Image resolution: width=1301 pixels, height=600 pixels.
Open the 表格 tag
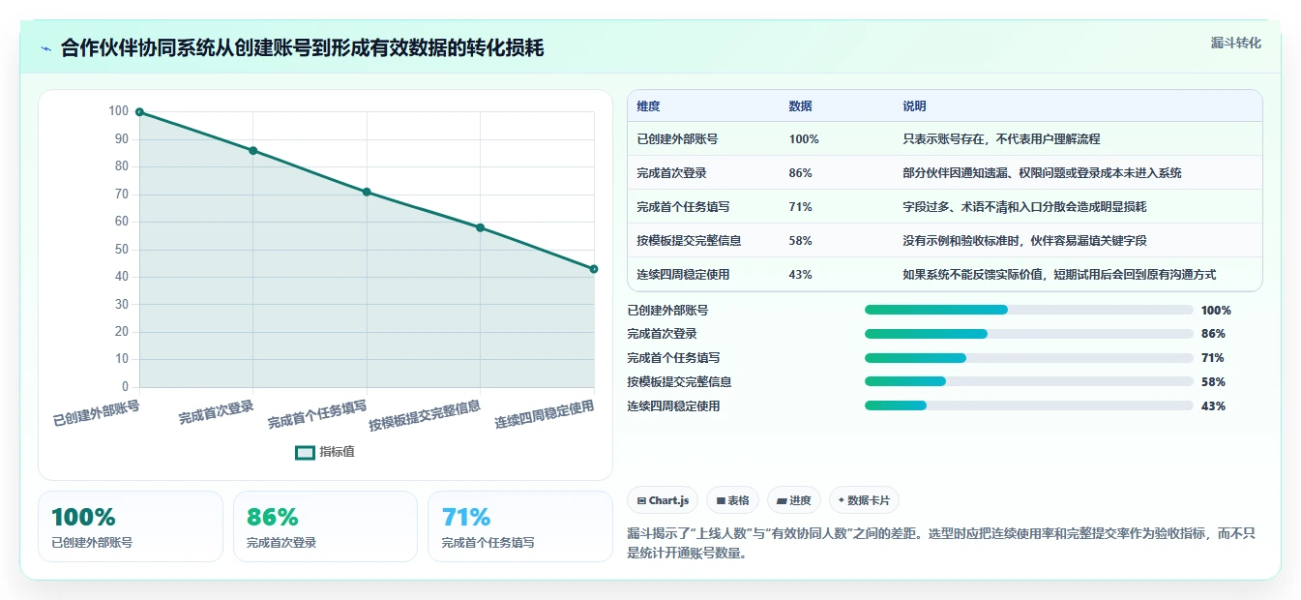pyautogui.click(x=733, y=500)
